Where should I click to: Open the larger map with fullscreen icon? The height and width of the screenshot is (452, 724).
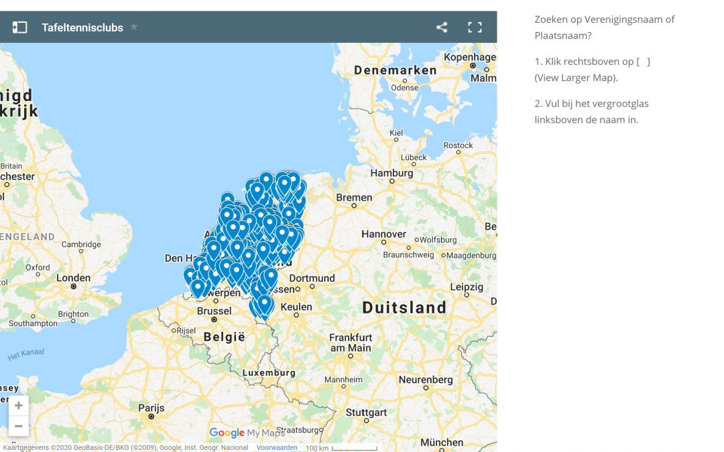click(x=475, y=27)
